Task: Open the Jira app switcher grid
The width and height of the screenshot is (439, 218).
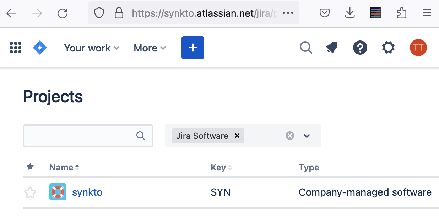Action: pyautogui.click(x=16, y=48)
